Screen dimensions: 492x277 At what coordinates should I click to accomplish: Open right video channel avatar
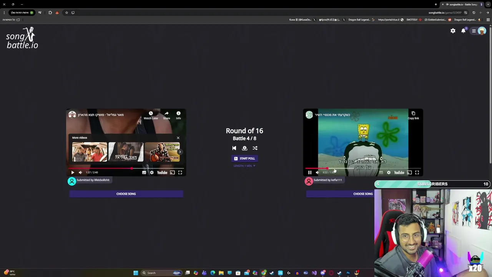point(309,115)
